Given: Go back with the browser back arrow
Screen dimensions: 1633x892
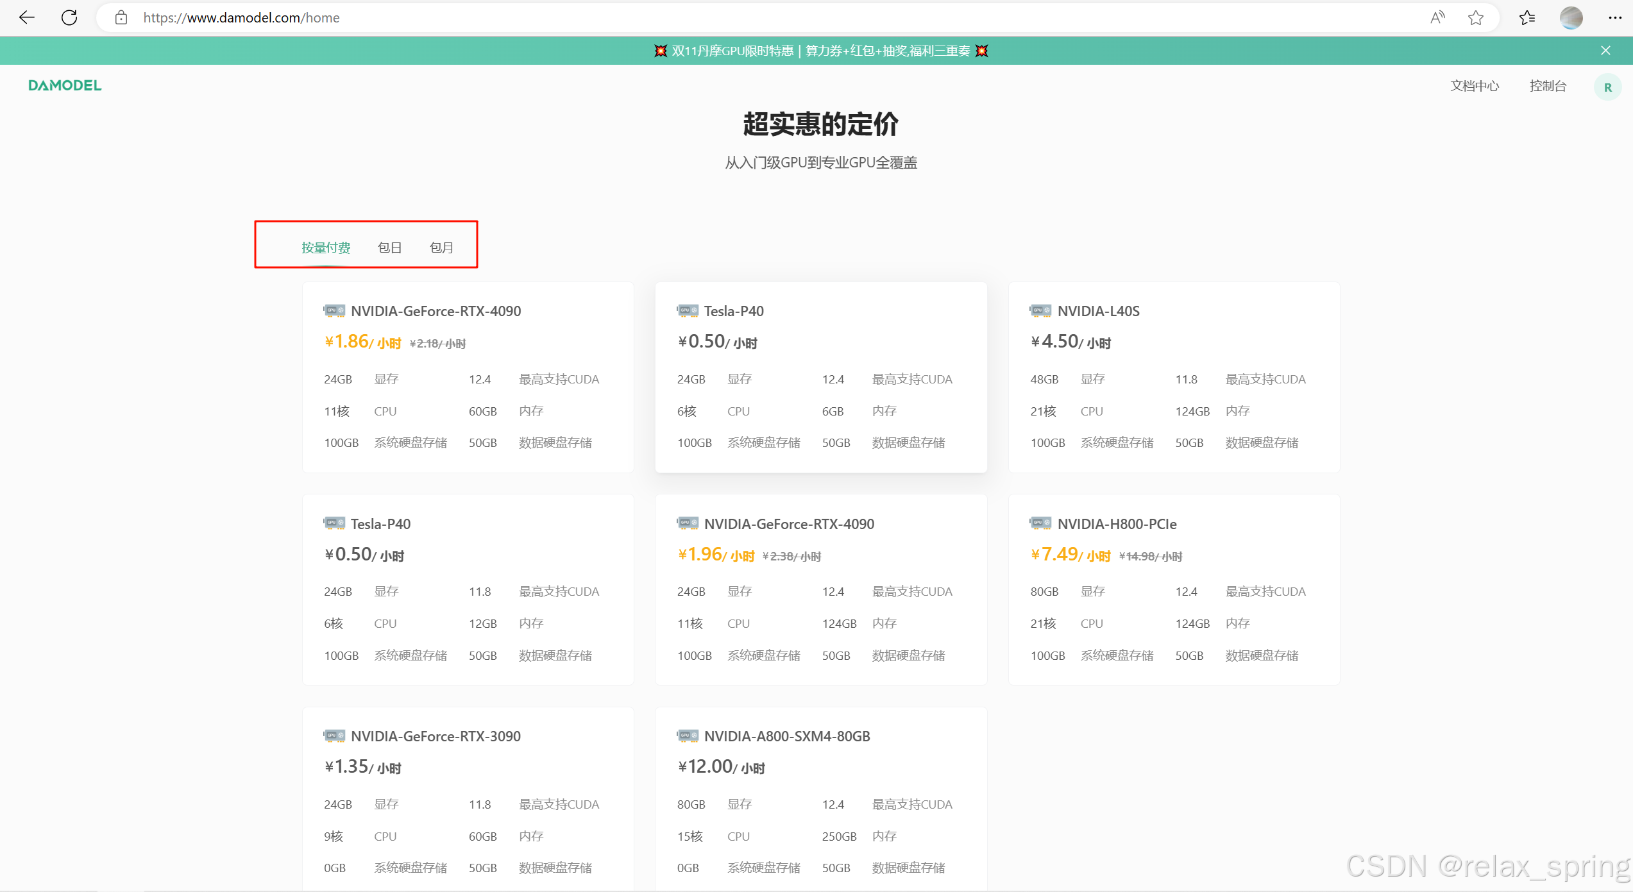Looking at the screenshot, I should [27, 17].
